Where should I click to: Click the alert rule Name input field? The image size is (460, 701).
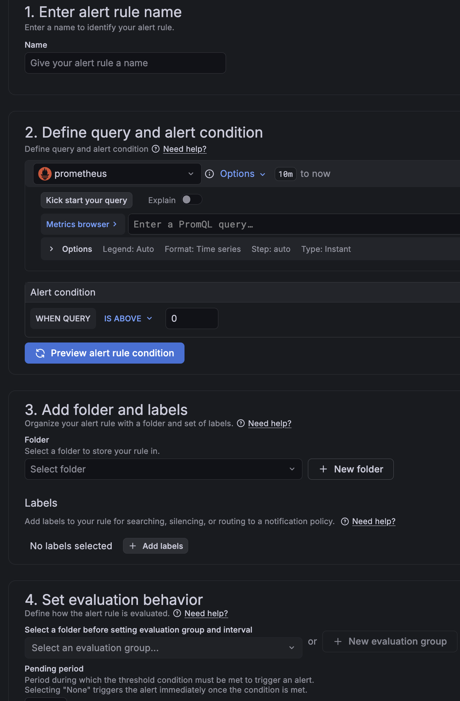(x=125, y=63)
